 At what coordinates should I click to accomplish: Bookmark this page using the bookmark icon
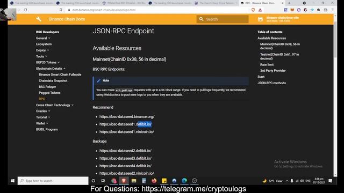tap(61, 10)
